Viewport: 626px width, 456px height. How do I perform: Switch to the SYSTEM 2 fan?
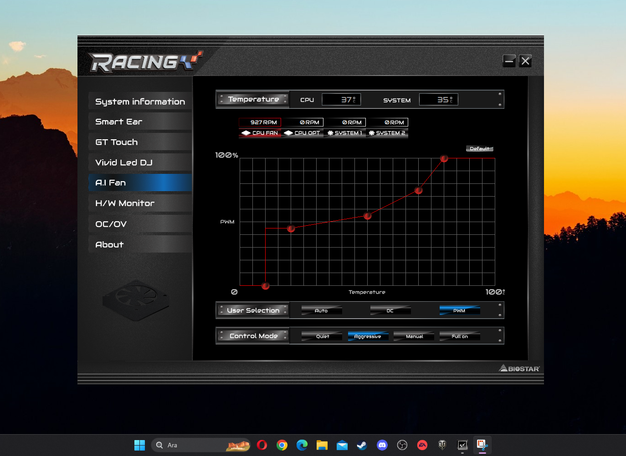coord(387,133)
